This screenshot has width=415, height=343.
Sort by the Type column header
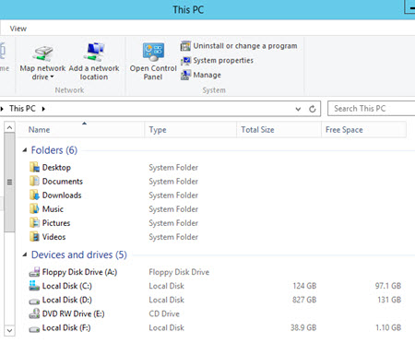[191, 130]
